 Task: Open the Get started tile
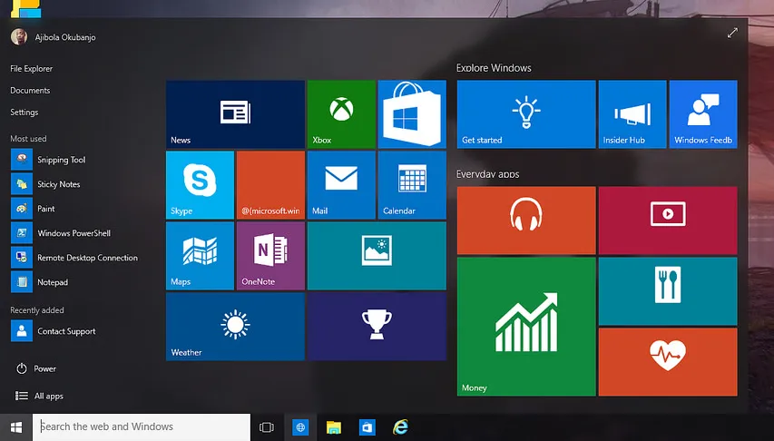point(526,114)
